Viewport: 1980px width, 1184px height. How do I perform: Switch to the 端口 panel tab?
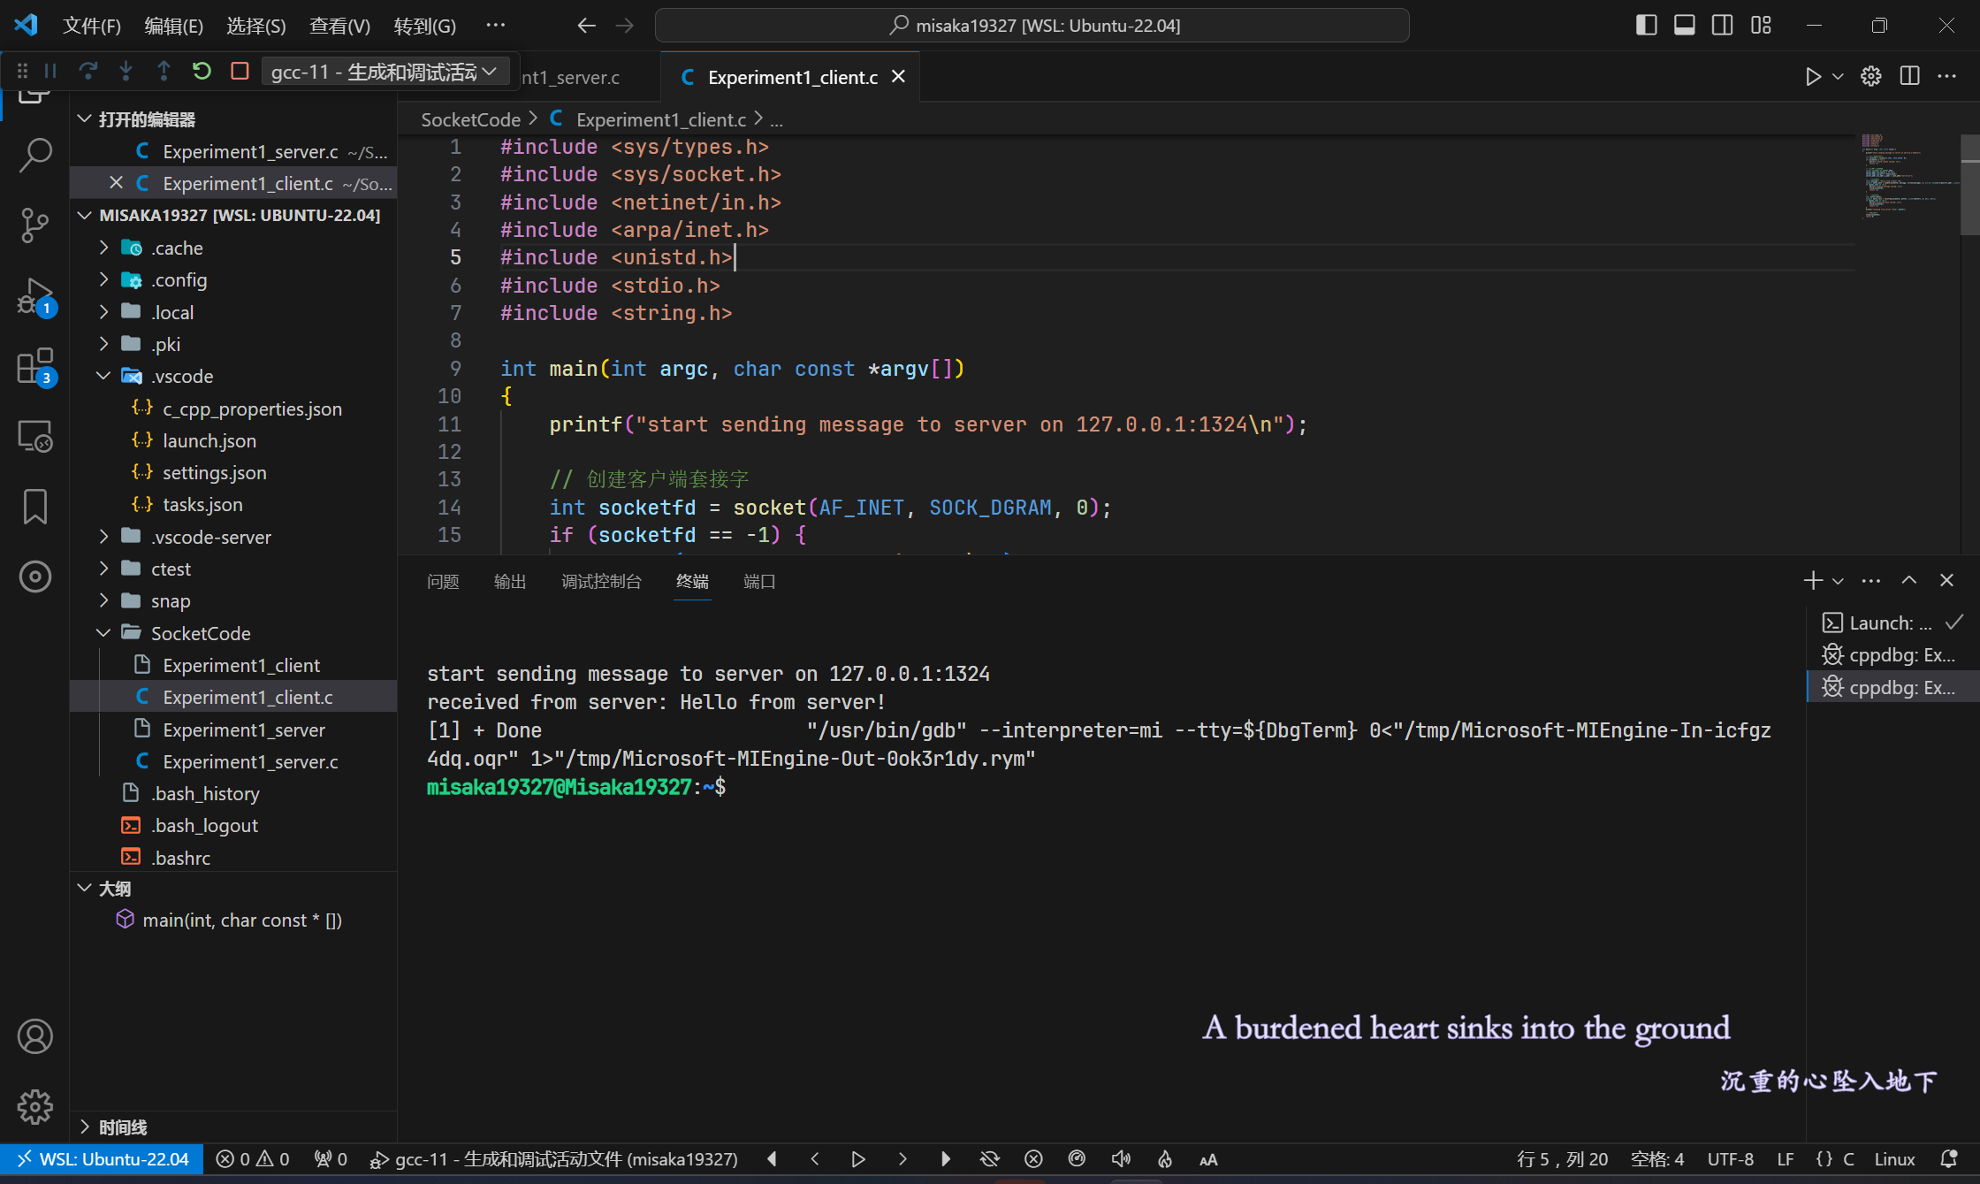pyautogui.click(x=759, y=582)
